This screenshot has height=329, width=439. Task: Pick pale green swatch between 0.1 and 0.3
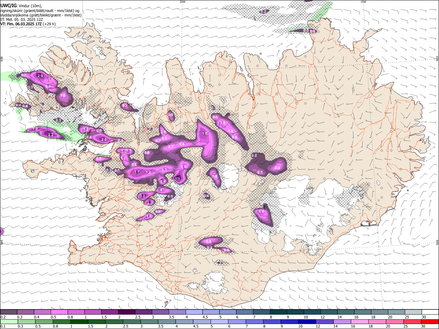pos(9,321)
